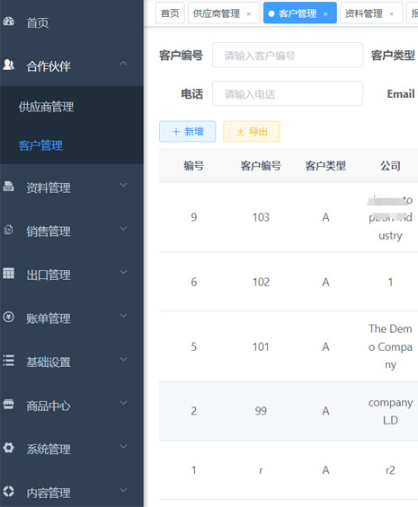
Task: Expand the 出口管理 submenu chevron
Action: tap(123, 272)
